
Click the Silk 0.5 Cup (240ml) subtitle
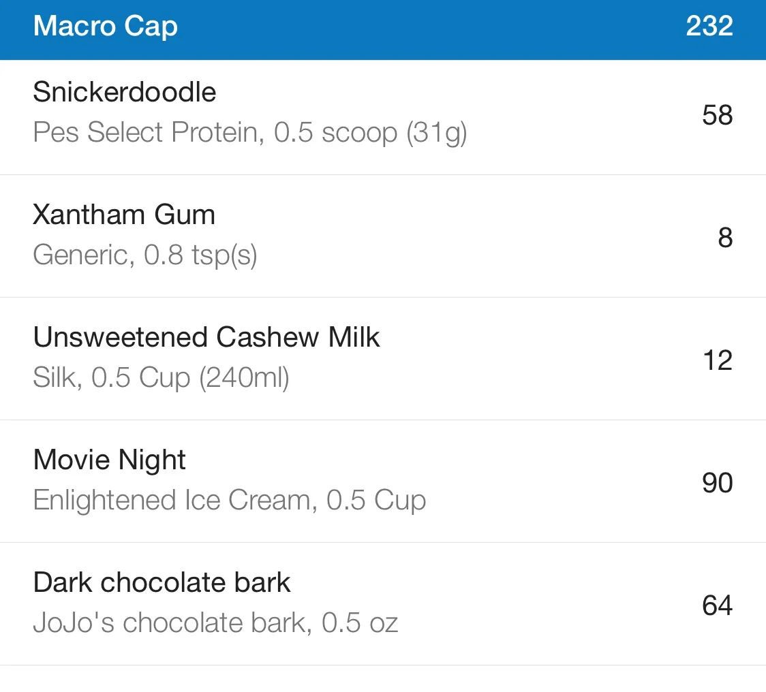tap(162, 378)
